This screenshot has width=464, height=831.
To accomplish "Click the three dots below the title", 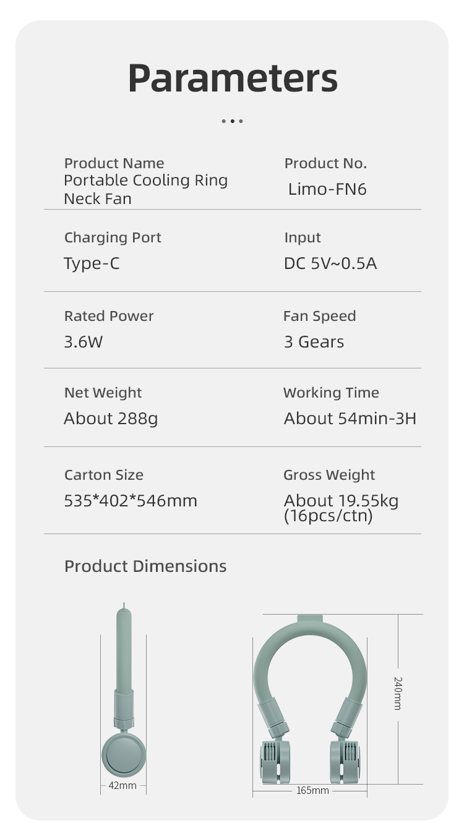I will tap(232, 121).
